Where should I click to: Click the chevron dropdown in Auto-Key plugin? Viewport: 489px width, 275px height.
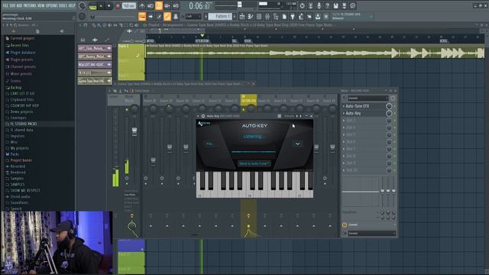(x=297, y=144)
